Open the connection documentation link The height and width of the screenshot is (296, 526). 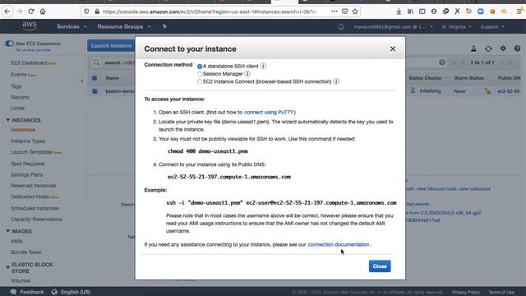(339, 244)
